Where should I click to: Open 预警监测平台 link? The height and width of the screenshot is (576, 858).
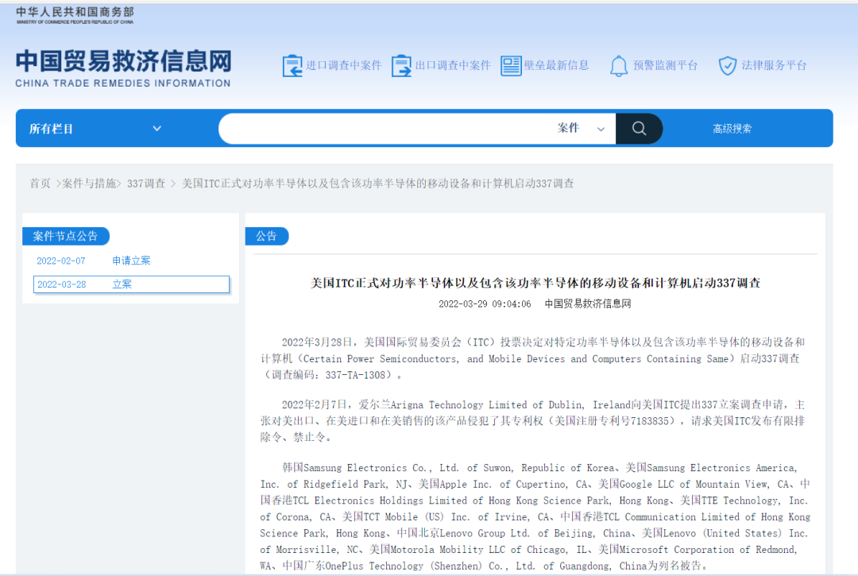(666, 66)
